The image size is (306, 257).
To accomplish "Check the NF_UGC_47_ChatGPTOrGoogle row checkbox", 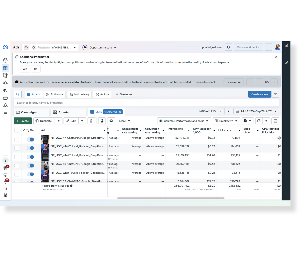I will pyautogui.click(x=17, y=139).
